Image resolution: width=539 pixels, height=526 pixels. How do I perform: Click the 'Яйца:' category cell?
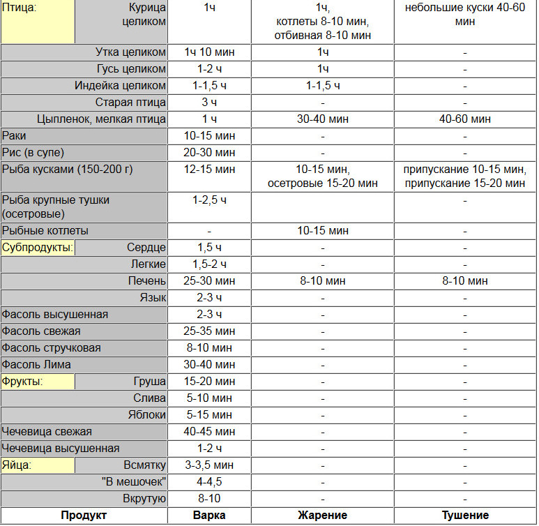(x=38, y=465)
